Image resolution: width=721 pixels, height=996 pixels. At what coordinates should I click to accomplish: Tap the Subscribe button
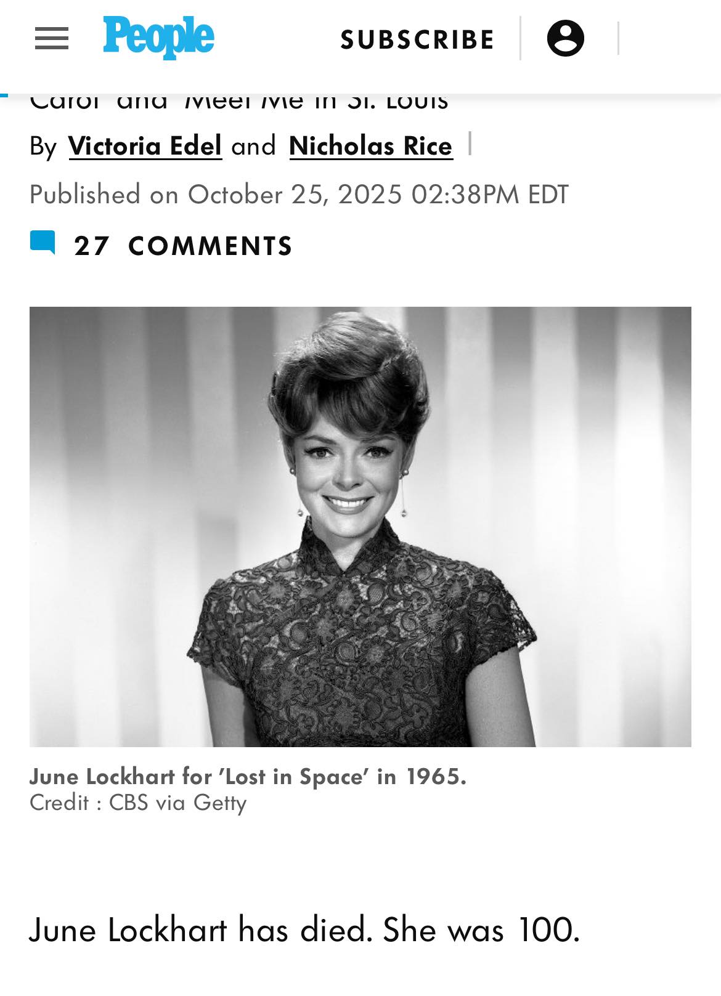pyautogui.click(x=417, y=39)
